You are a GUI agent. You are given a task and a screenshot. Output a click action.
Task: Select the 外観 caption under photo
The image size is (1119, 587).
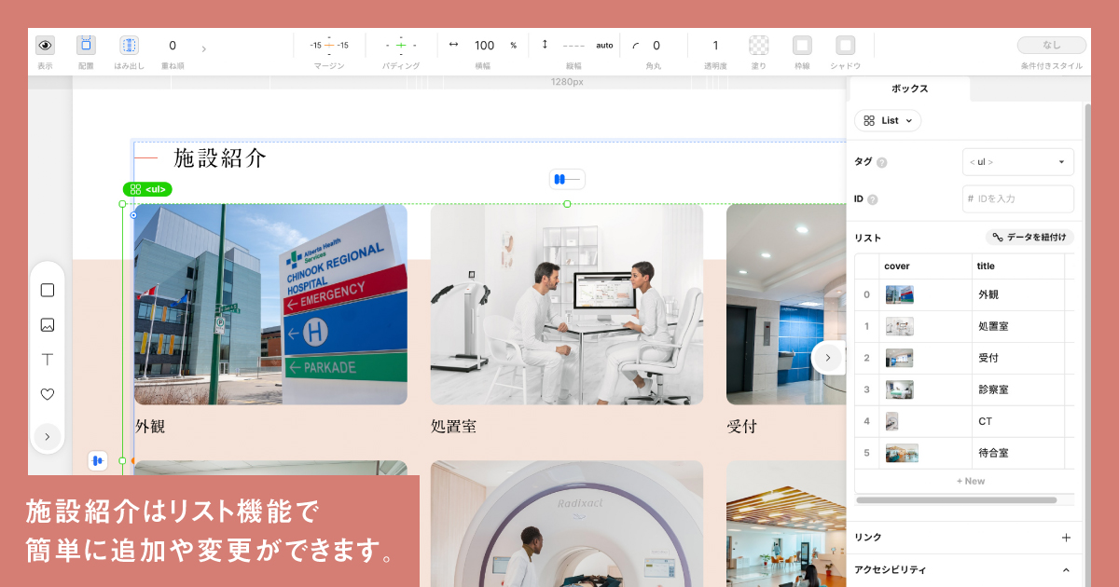(150, 427)
